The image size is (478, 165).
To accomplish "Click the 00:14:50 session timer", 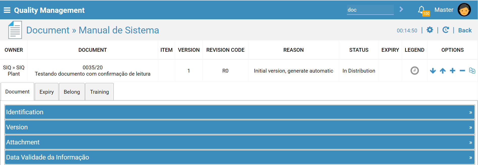I will click(407, 31).
